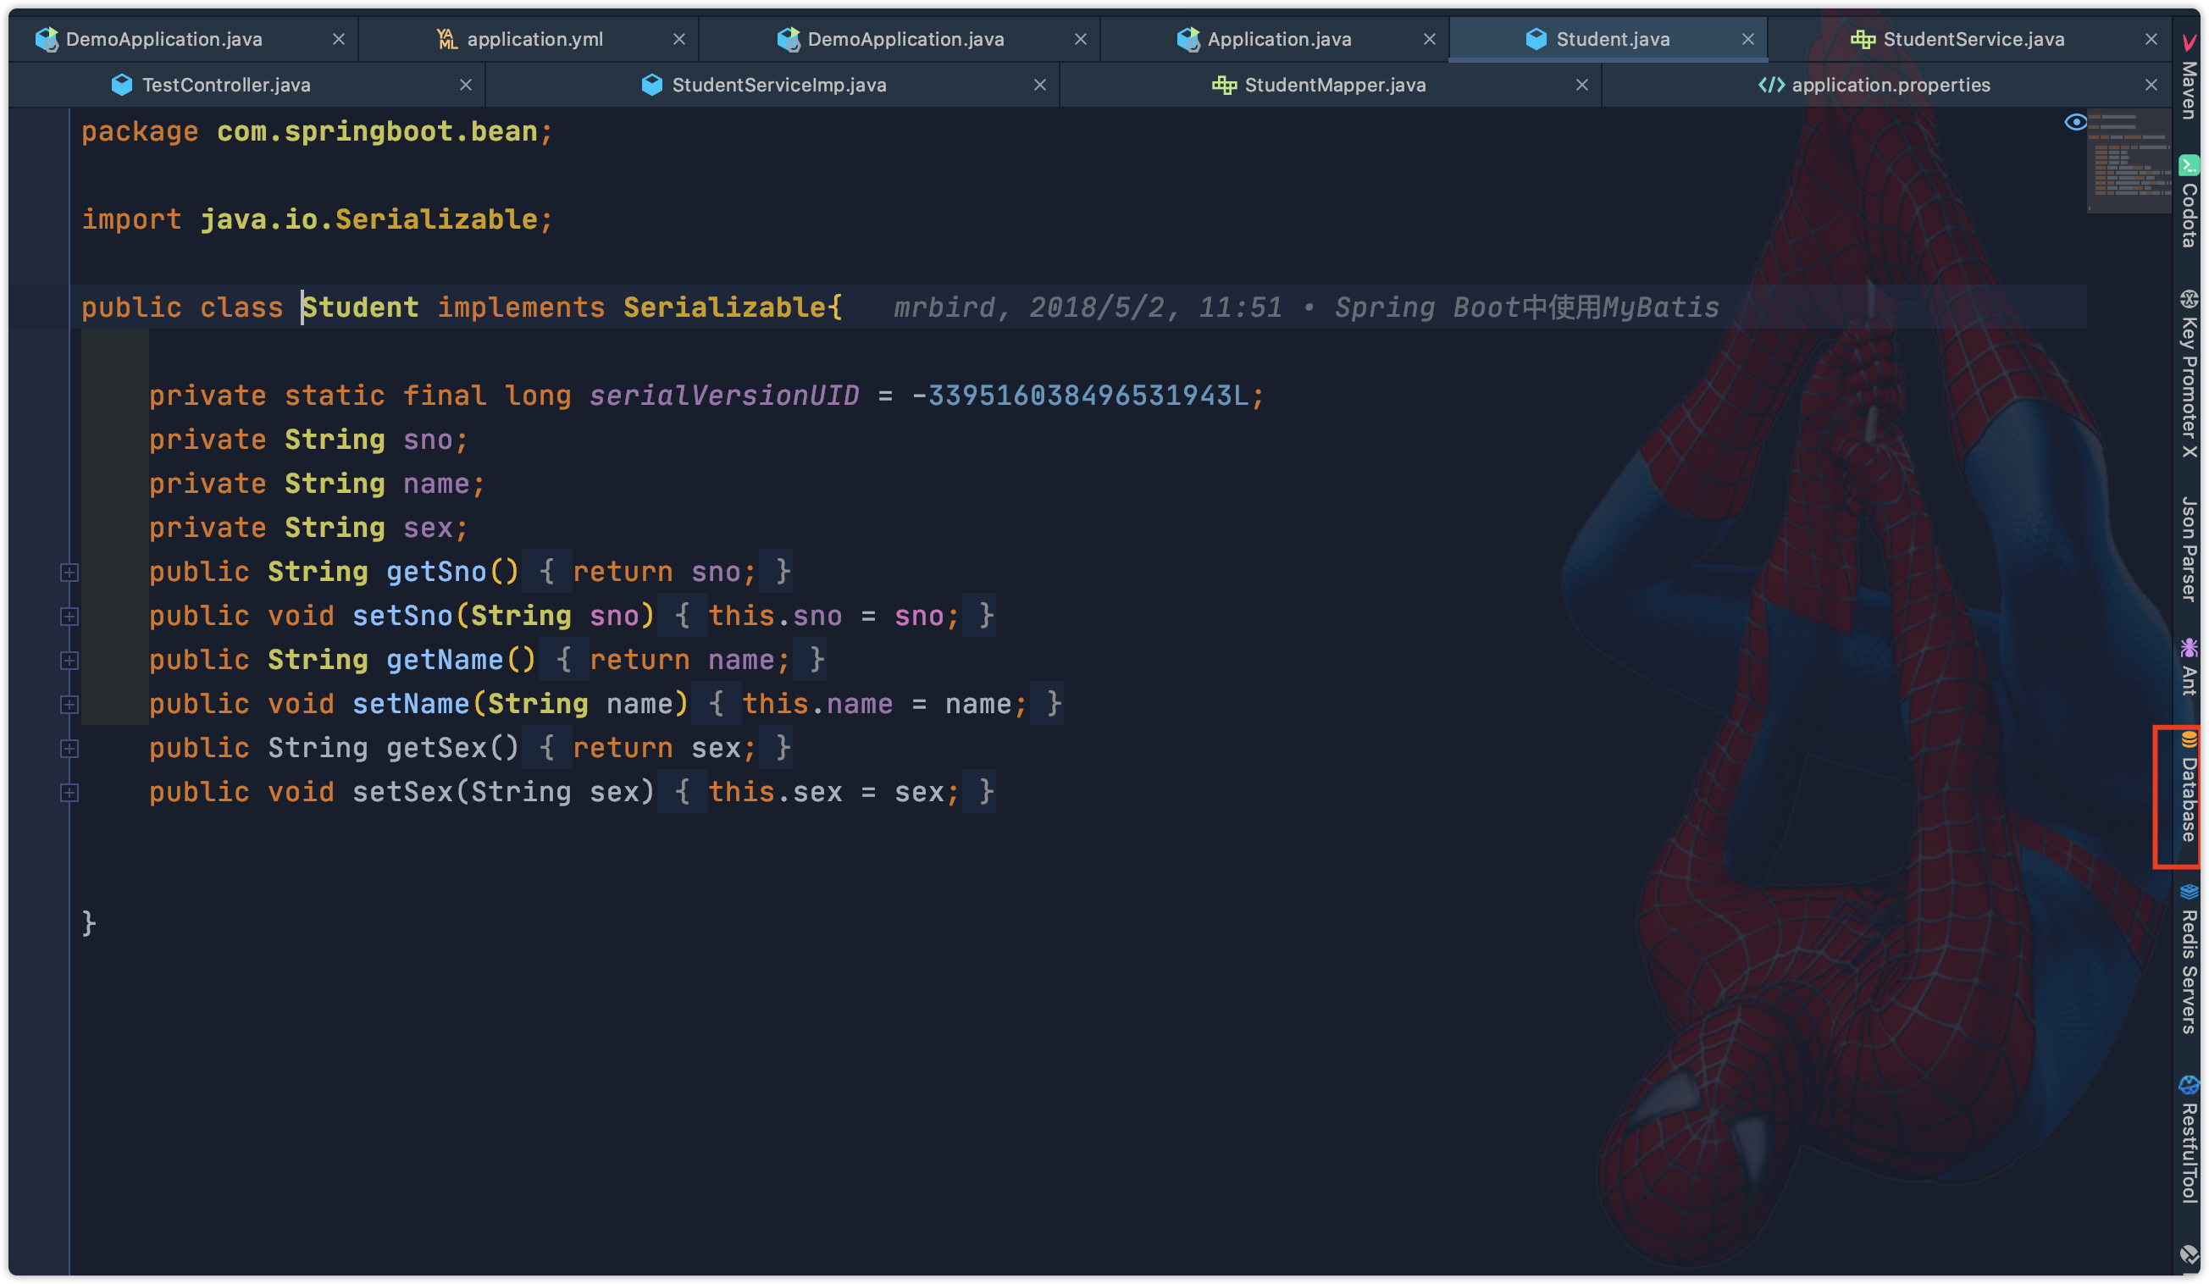Viewport: 2209px width, 1284px height.
Task: Close the Student.java tab
Action: click(1747, 40)
